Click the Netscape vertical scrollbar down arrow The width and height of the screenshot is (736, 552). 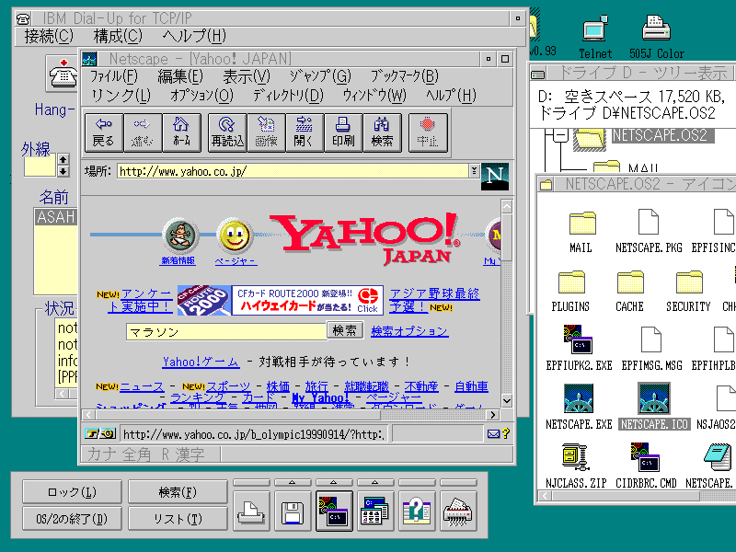coord(507,400)
